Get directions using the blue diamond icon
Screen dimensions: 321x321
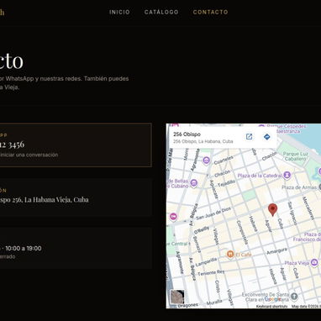267,137
